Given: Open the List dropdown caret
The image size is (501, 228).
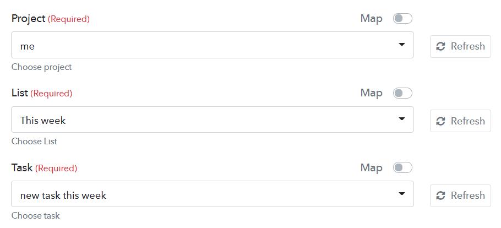Looking at the screenshot, I should point(402,119).
